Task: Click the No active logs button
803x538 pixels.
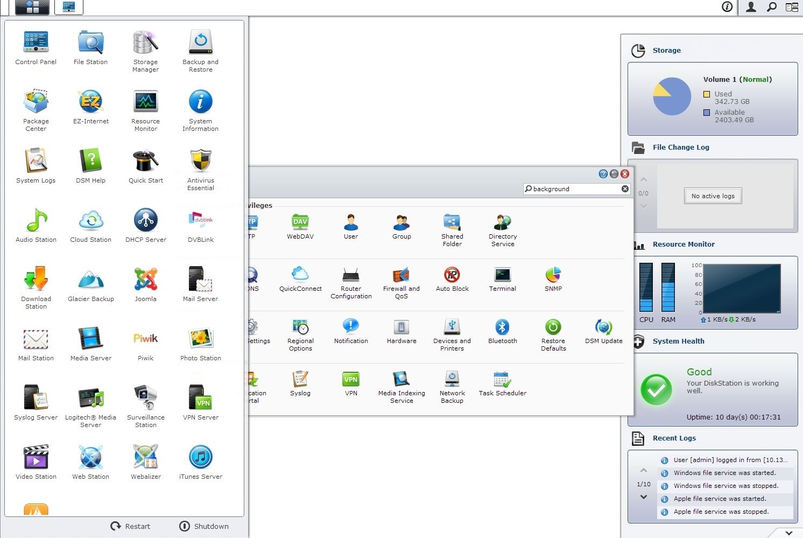Action: coord(713,196)
